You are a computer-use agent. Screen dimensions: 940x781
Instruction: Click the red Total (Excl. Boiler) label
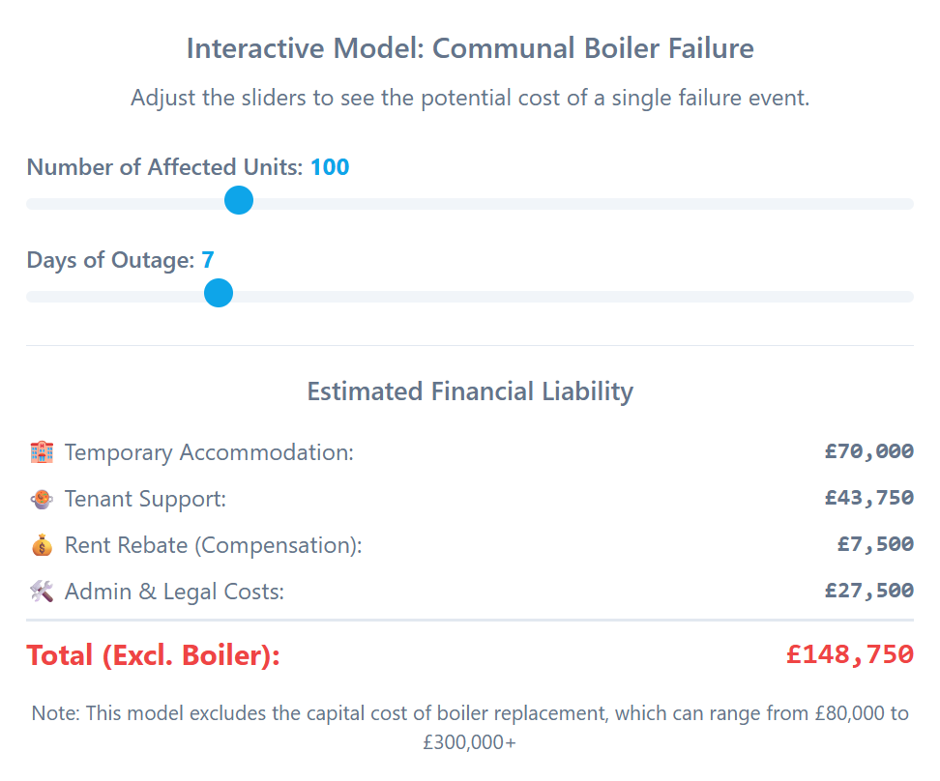tap(153, 655)
